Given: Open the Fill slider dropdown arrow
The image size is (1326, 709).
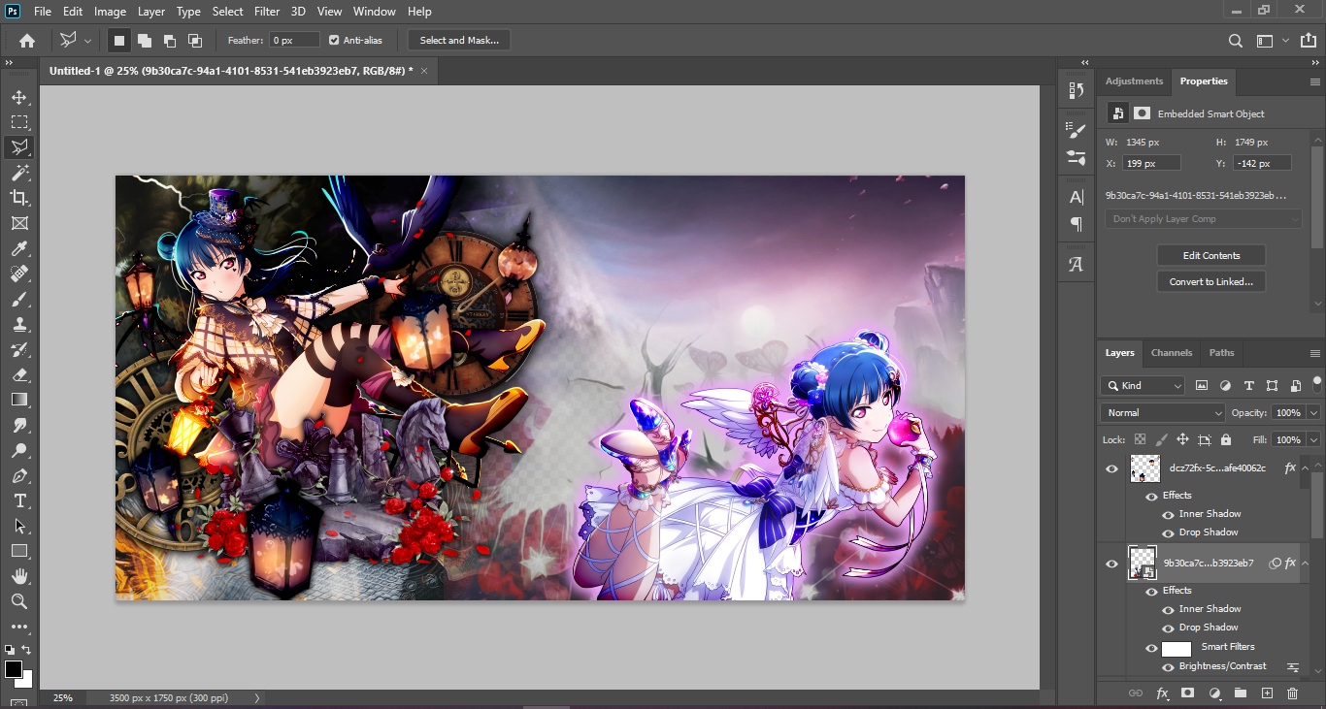Looking at the screenshot, I should 1313,439.
